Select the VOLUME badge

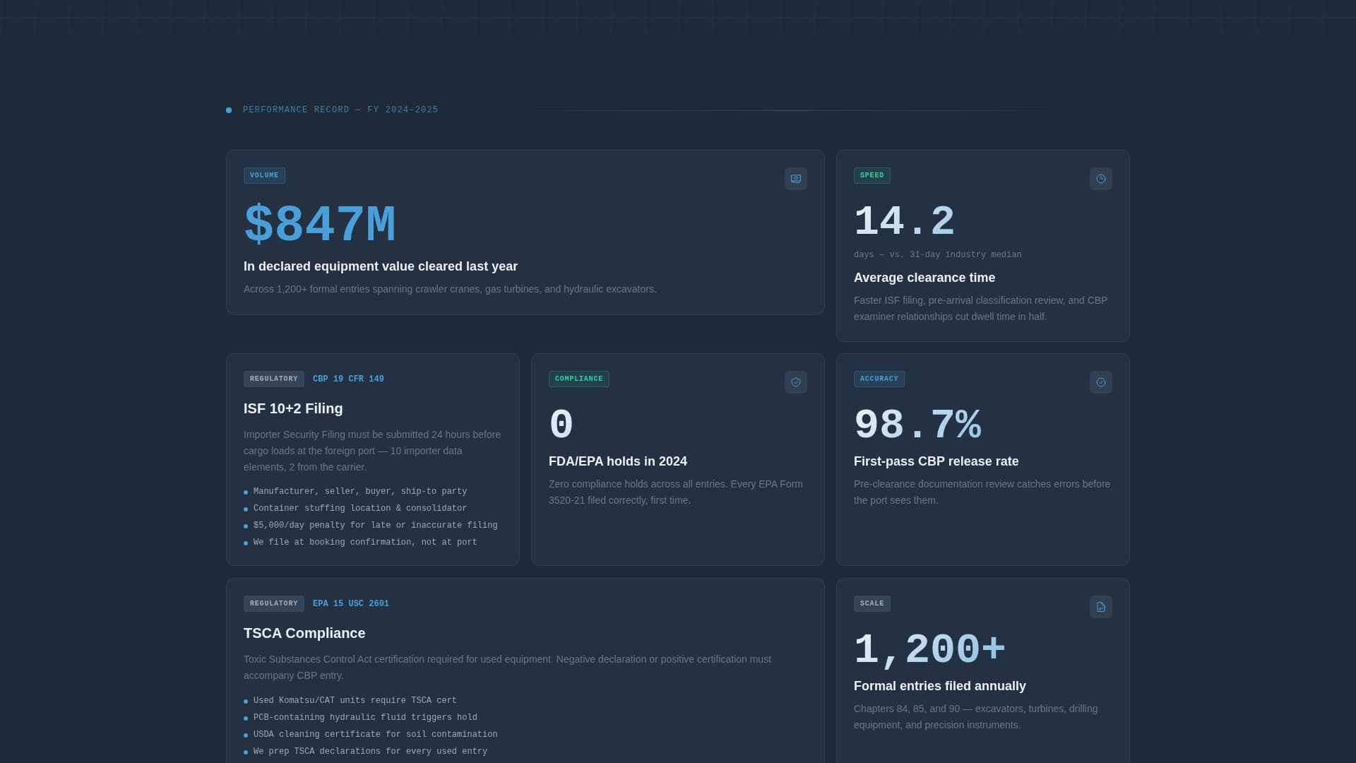point(264,175)
